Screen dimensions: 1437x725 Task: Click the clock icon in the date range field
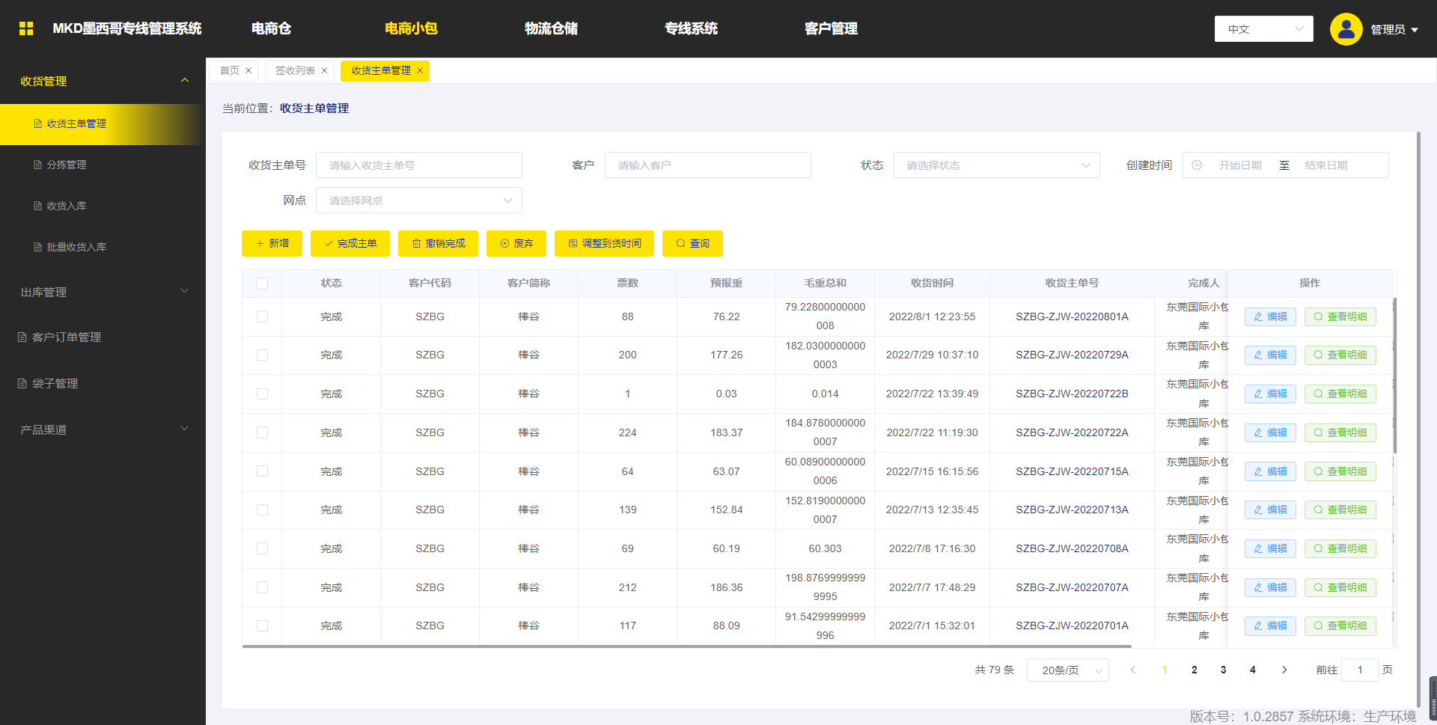(x=1197, y=165)
